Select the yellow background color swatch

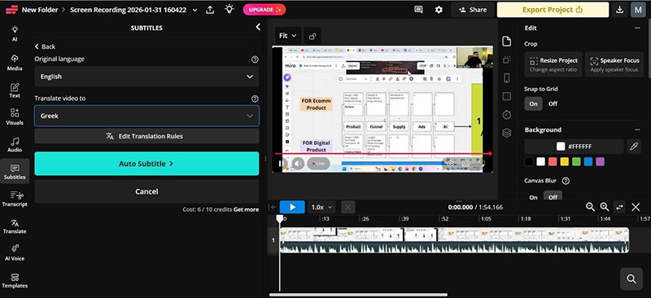pos(564,162)
